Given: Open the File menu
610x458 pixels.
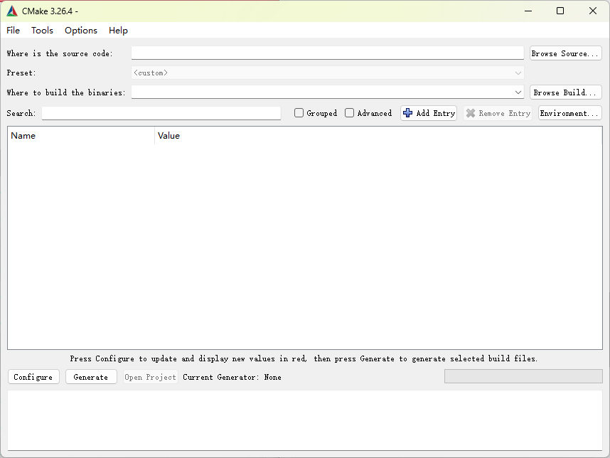Looking at the screenshot, I should [x=13, y=31].
